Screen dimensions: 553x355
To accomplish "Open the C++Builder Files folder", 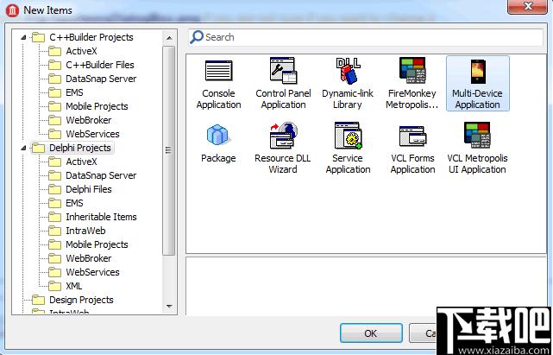I will (91, 65).
